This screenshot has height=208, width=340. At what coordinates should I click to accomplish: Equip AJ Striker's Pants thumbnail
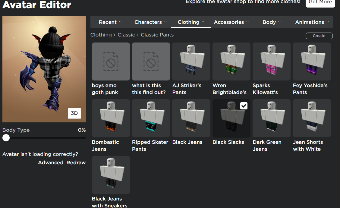191,61
